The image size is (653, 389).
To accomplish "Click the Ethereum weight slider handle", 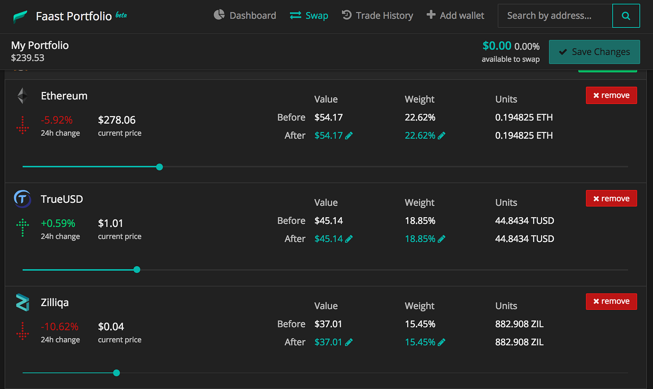I will (160, 167).
